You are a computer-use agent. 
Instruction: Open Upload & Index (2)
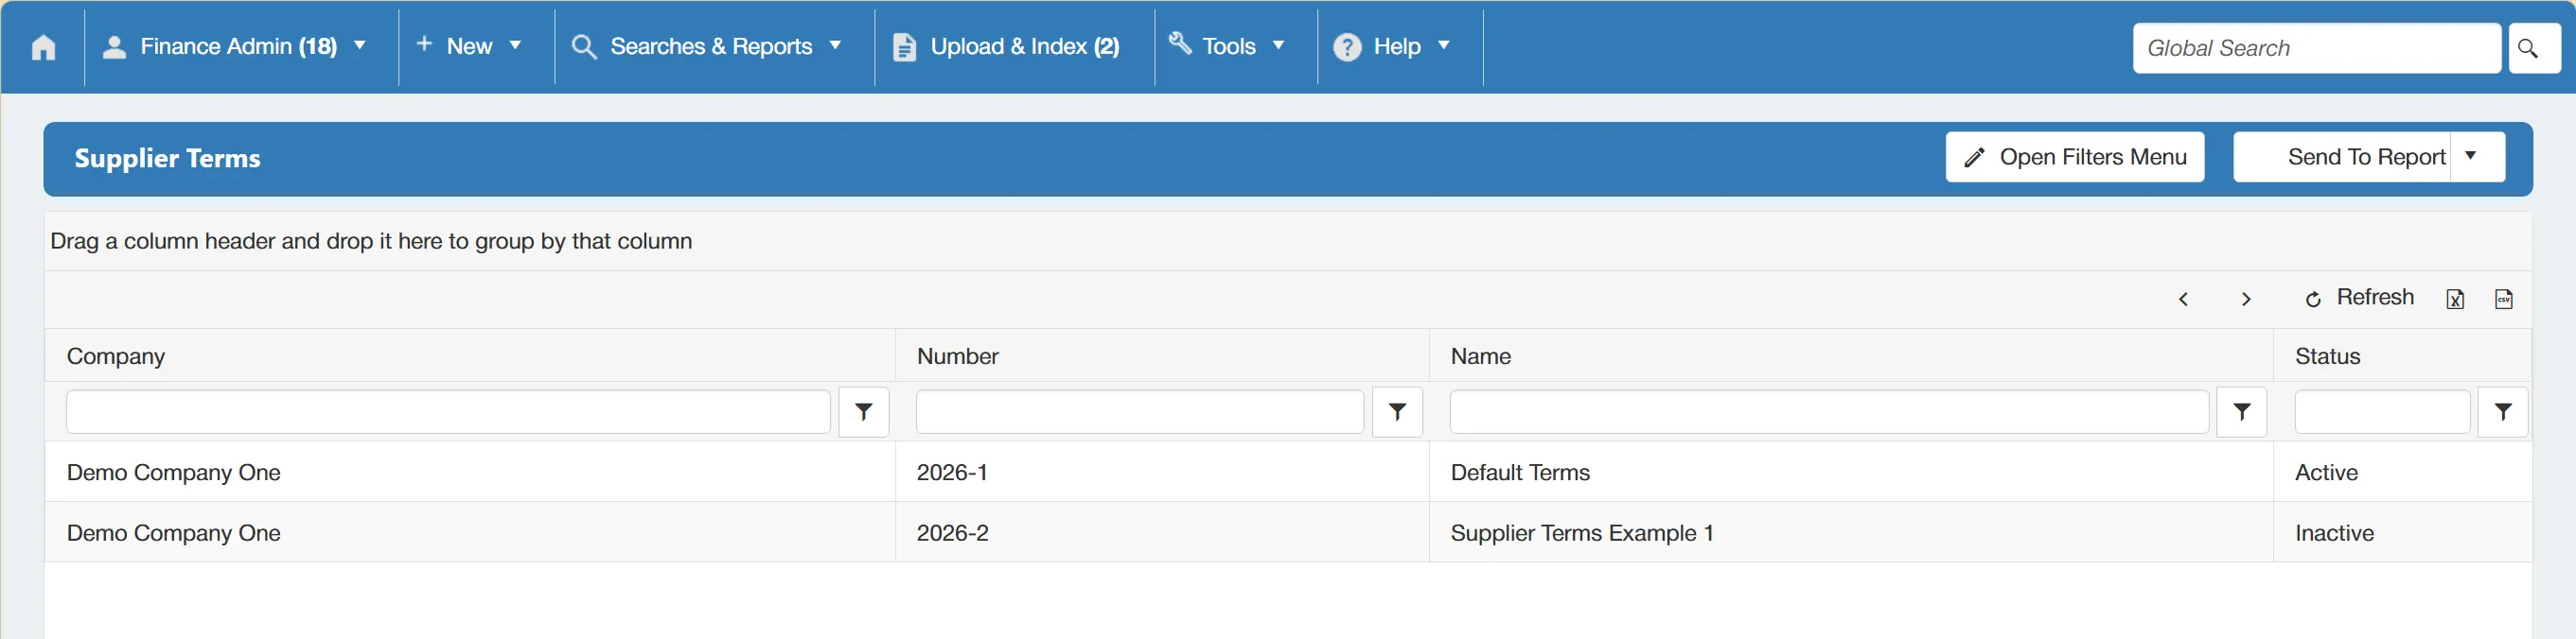point(1006,47)
